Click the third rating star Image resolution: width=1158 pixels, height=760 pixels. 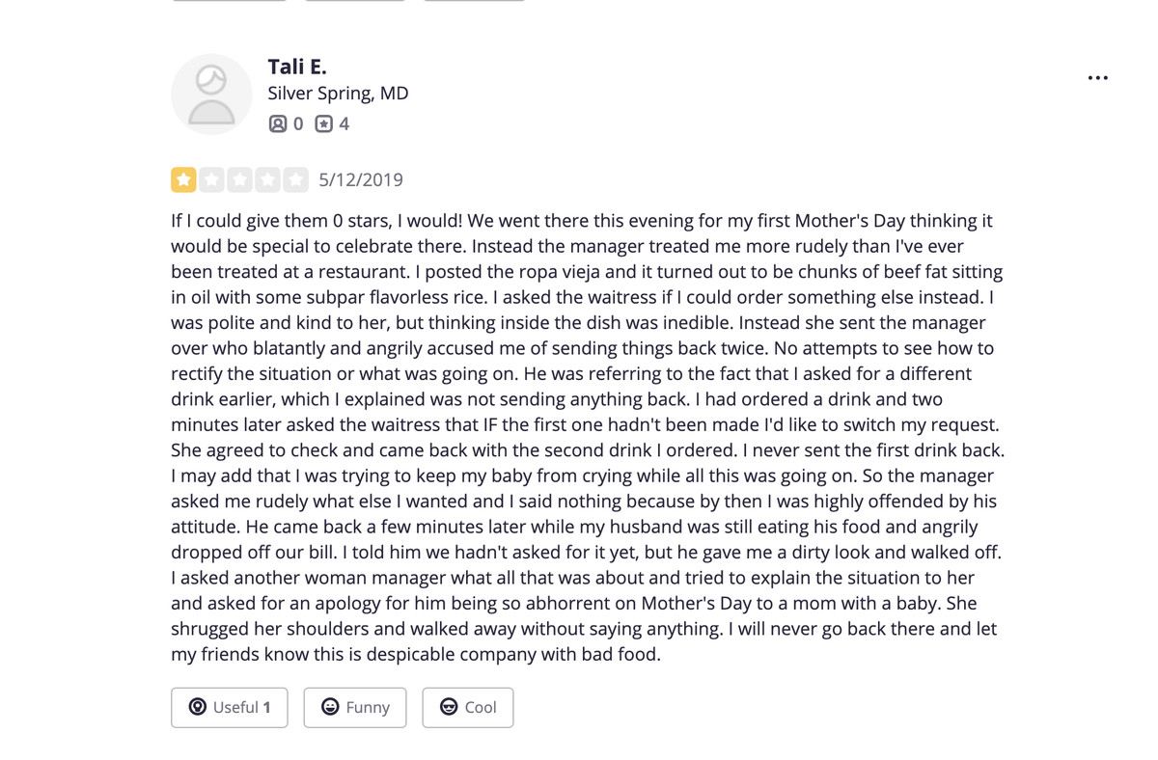tap(239, 179)
